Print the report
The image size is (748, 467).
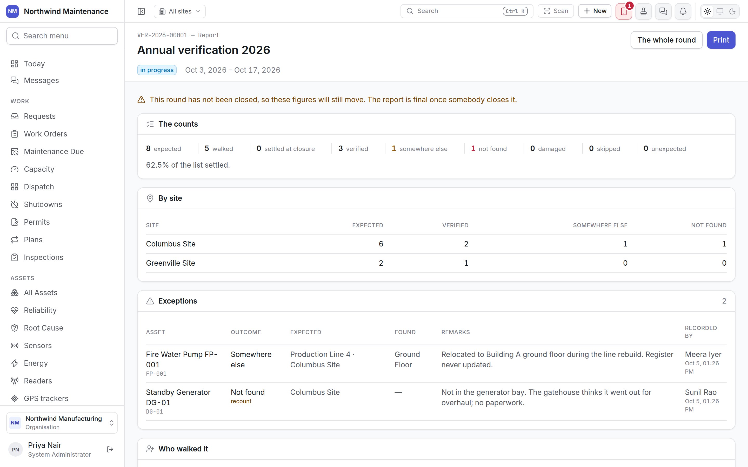pyautogui.click(x=721, y=40)
